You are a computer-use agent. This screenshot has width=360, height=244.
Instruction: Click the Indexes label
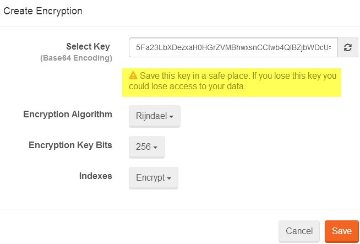(x=96, y=176)
